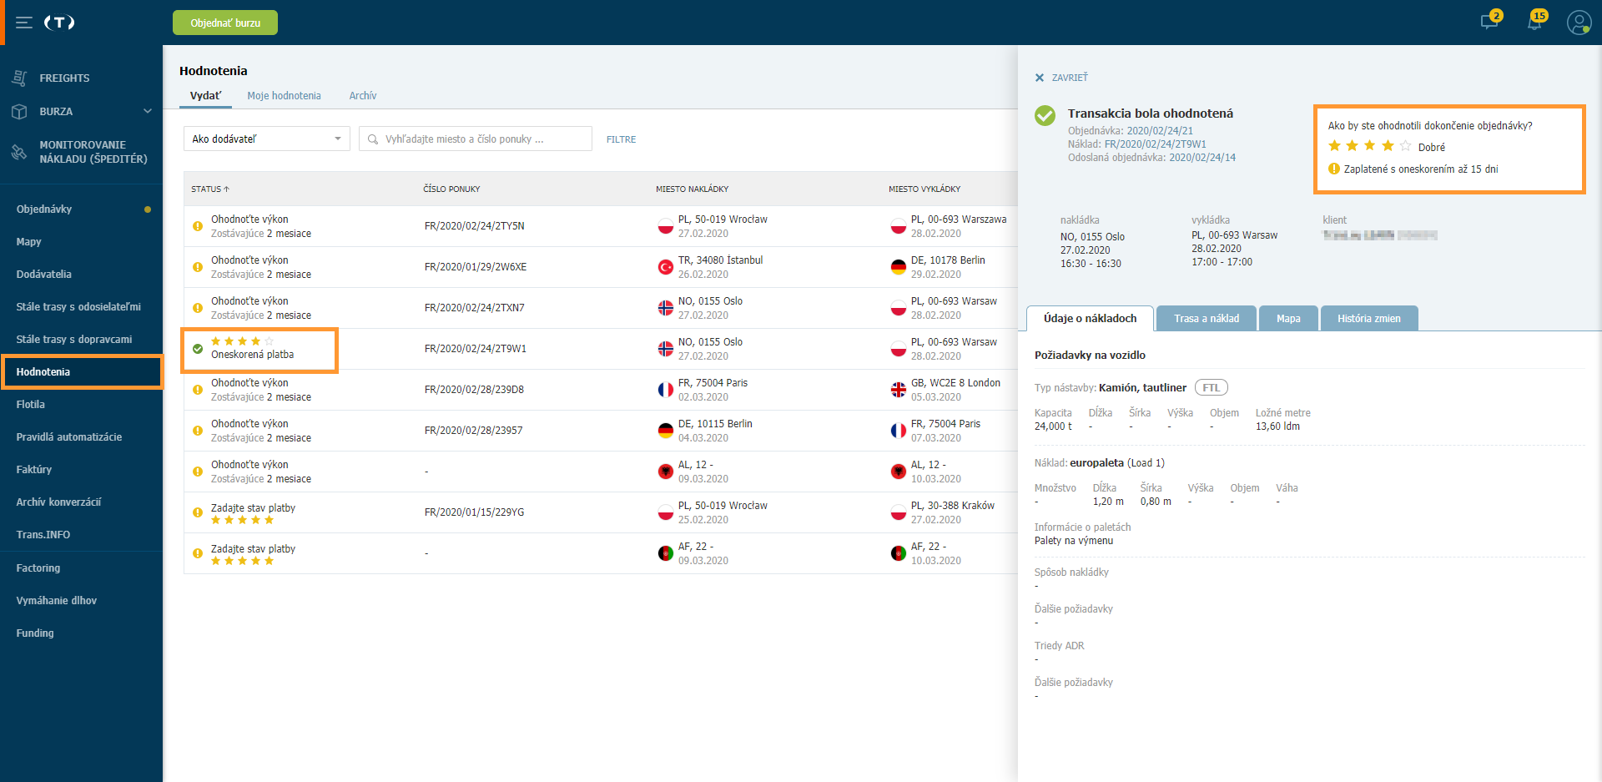Click the offer search input field
Viewport: 1602px width, 782px height.
pos(476,139)
